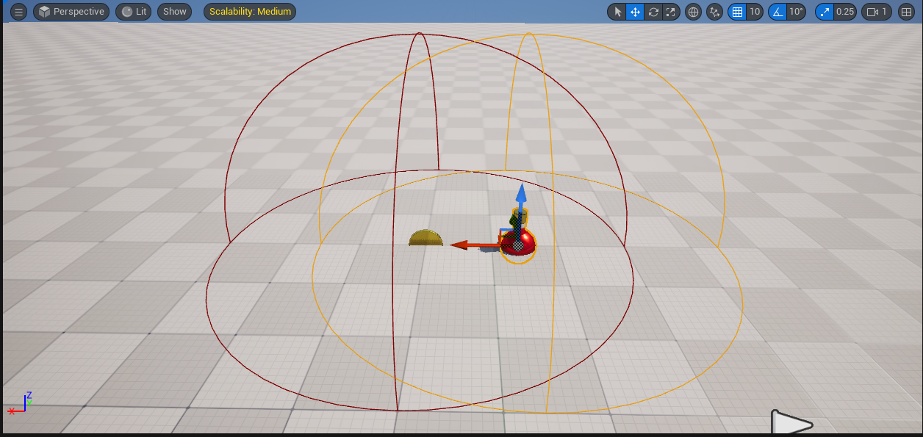Open the Show flags menu
The image size is (923, 437).
pyautogui.click(x=175, y=12)
